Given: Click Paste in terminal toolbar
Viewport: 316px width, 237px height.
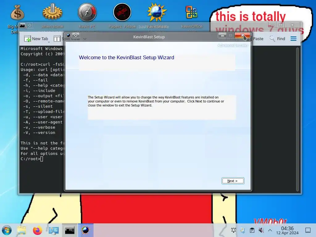Looking at the screenshot, I should [x=258, y=39].
